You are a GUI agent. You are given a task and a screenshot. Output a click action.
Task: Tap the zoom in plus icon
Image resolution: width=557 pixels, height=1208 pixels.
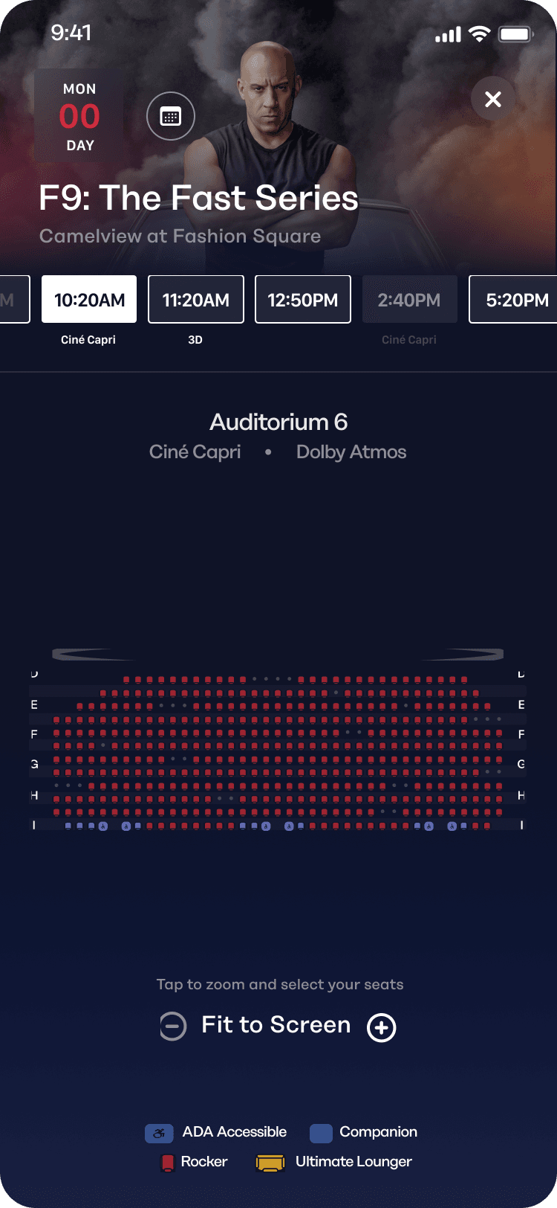tap(382, 1027)
